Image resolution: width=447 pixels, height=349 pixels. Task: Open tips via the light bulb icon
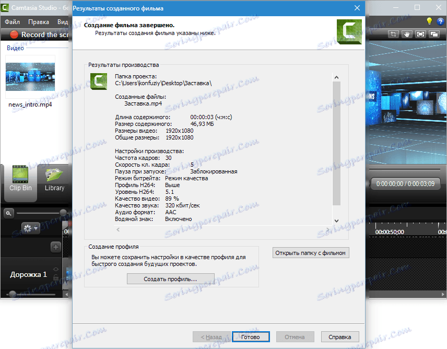click(429, 21)
